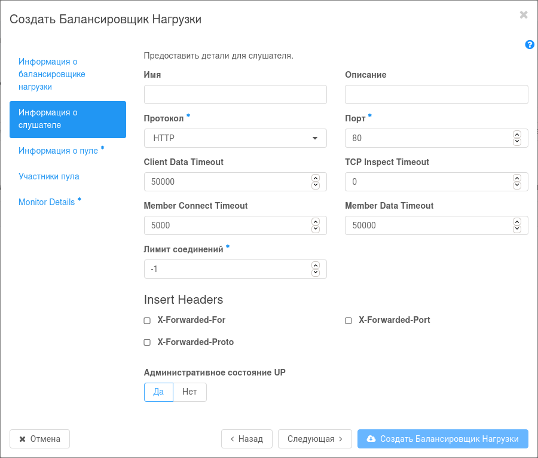Select Да for administrative state UP
The width and height of the screenshot is (538, 458).
(x=158, y=392)
